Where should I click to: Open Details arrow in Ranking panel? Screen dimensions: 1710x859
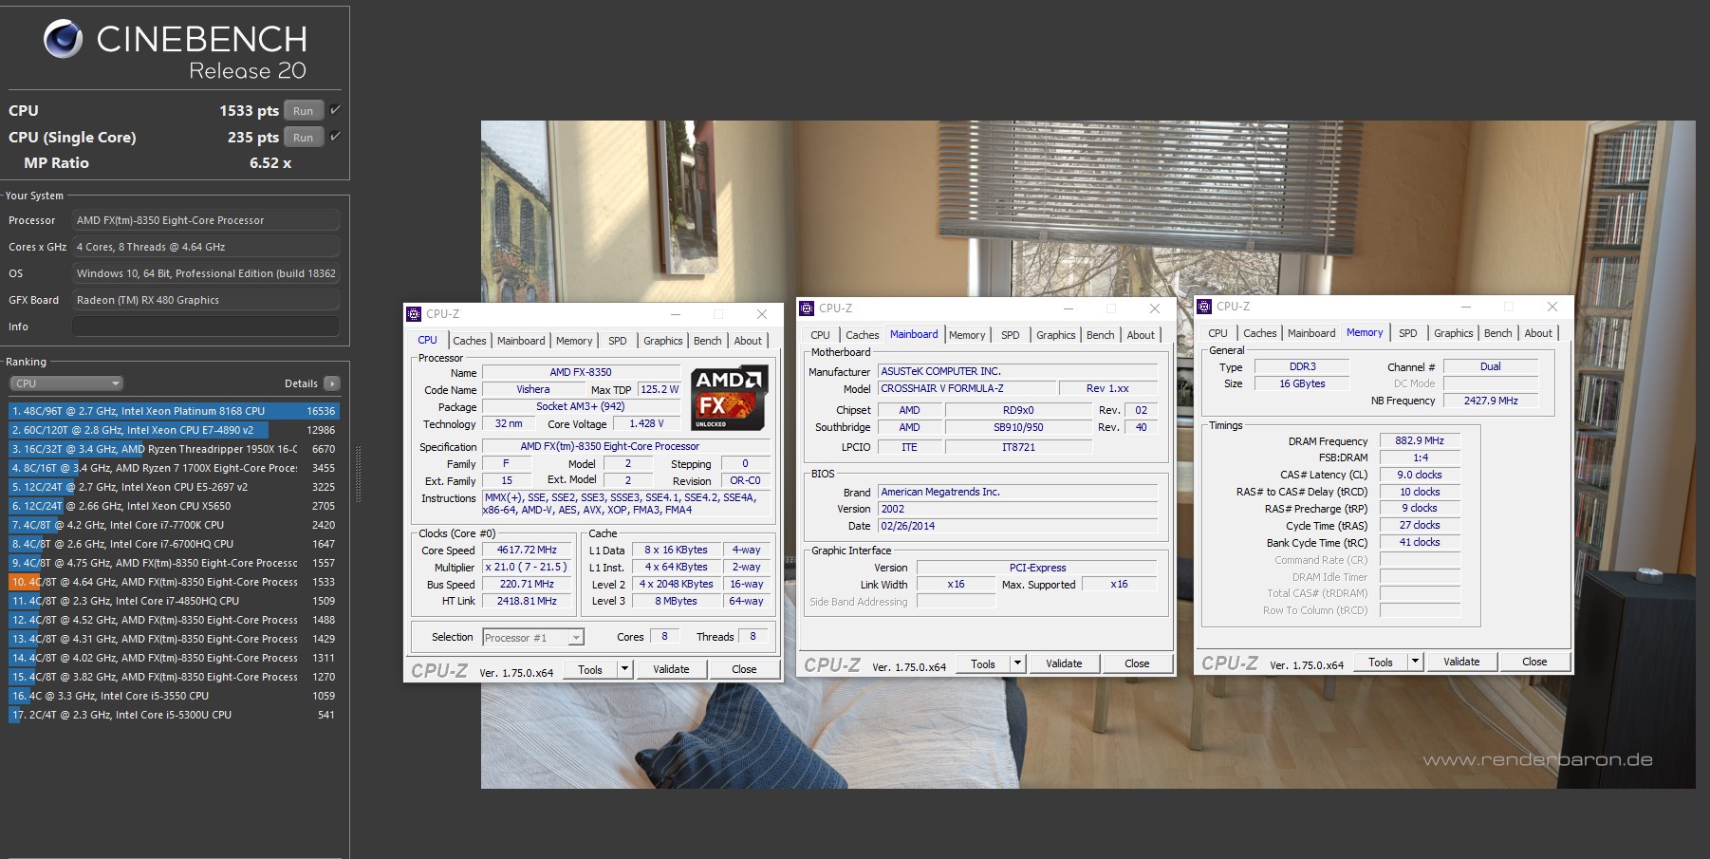point(331,383)
